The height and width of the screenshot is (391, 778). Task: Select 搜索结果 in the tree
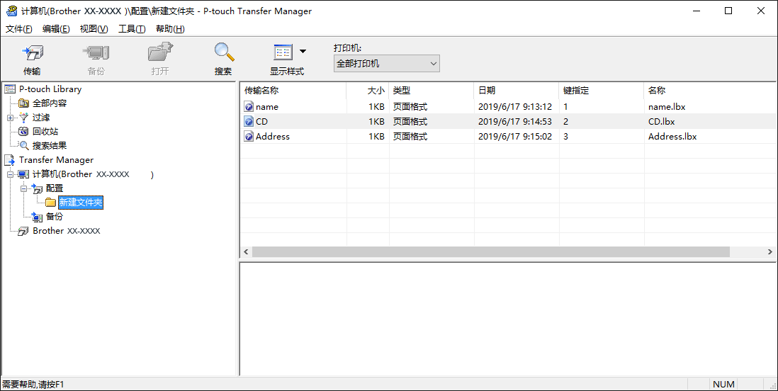(x=50, y=146)
